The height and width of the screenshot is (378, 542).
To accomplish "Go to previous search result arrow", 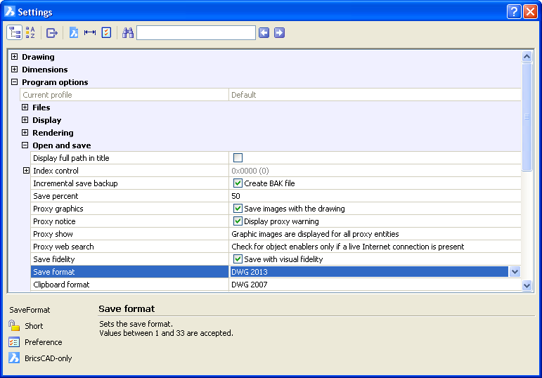I will [264, 33].
